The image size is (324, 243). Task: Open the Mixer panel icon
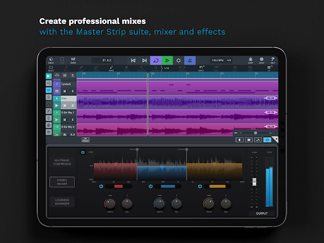tap(73, 60)
